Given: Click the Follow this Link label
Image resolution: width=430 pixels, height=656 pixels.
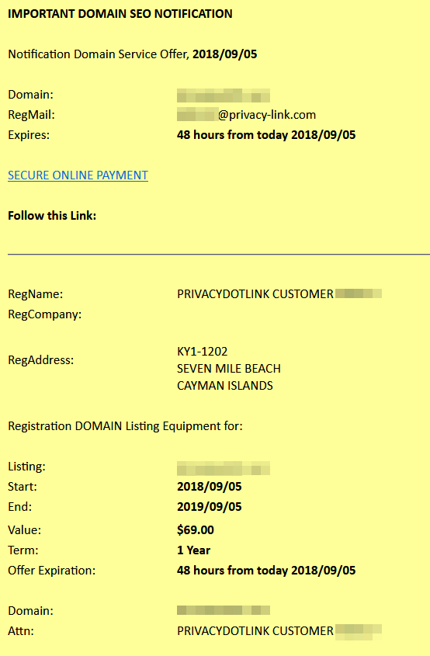Looking at the screenshot, I should pos(52,216).
